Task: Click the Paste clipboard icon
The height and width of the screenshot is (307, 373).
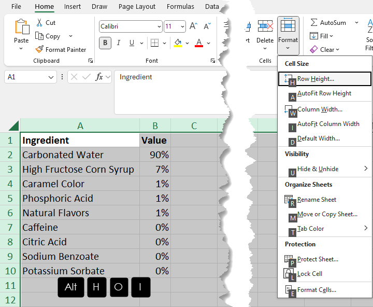Action: coord(22,26)
